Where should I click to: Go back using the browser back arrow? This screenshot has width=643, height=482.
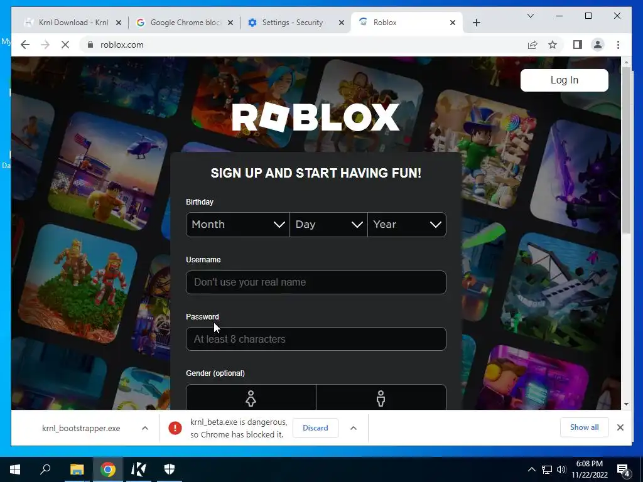[x=25, y=45]
